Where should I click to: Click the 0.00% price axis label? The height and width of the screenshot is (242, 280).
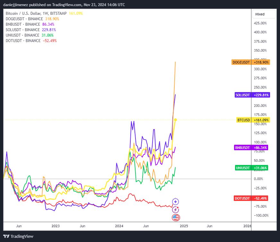(x=258, y=179)
